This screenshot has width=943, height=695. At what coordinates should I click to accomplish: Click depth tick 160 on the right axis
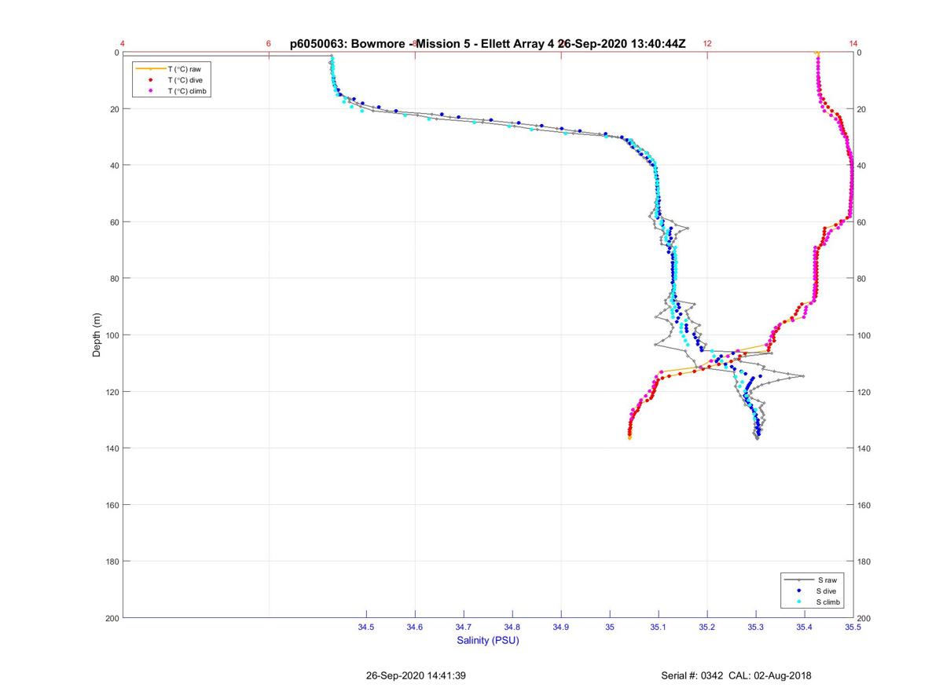click(864, 505)
